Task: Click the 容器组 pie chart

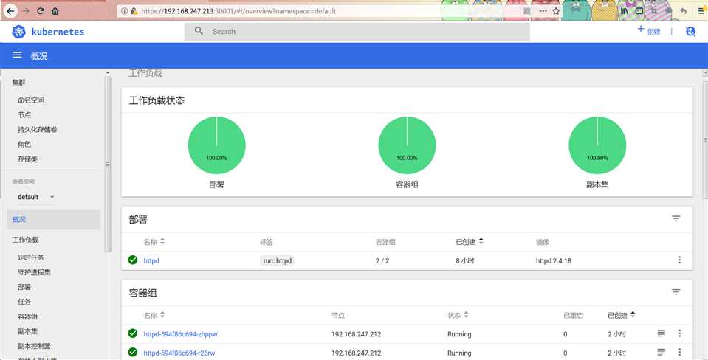Action: coord(407,145)
